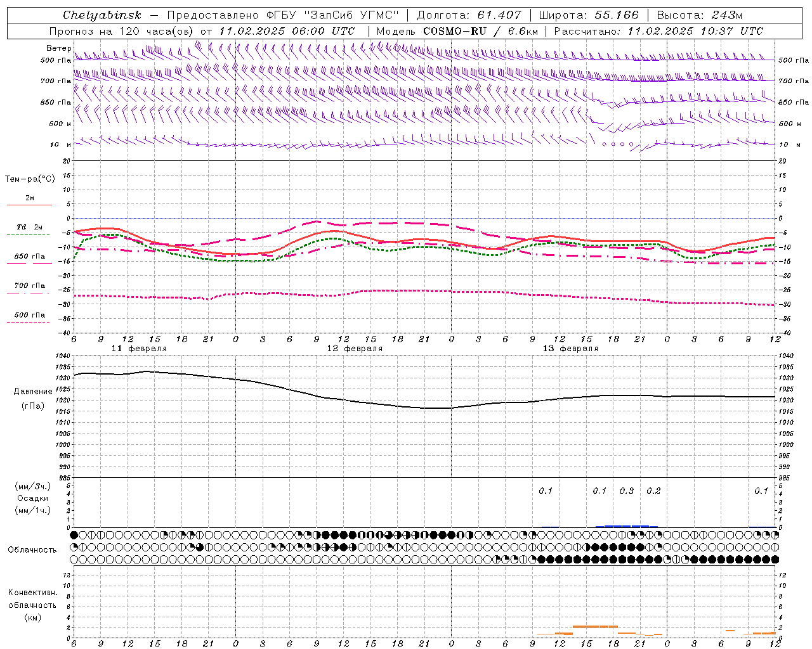Click the computed time 11.02.2025 10:37 UTC
The image size is (812, 649).
(695, 31)
